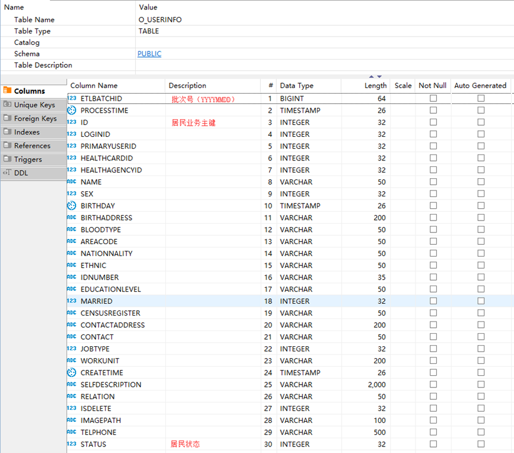Click the Auto Generated column header

click(x=480, y=86)
